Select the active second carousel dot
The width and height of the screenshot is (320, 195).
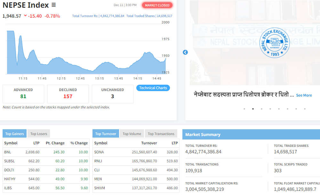[x=253, y=109]
